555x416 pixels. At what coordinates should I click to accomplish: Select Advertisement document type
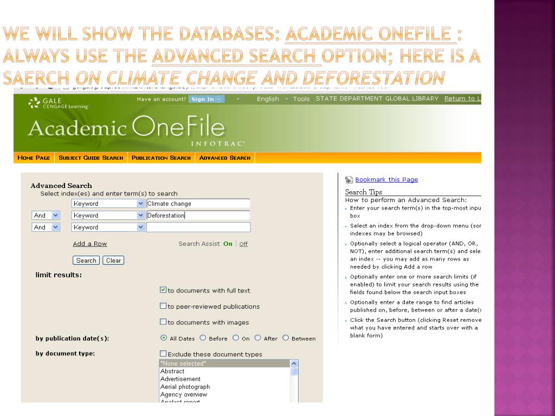pos(225,379)
